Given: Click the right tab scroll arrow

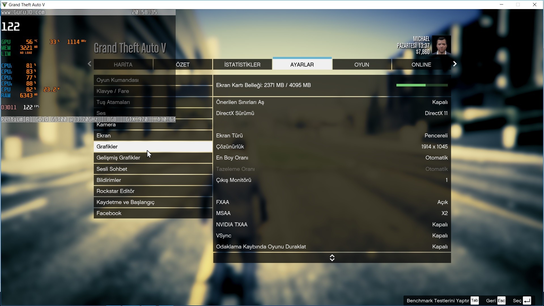Looking at the screenshot, I should 455,64.
